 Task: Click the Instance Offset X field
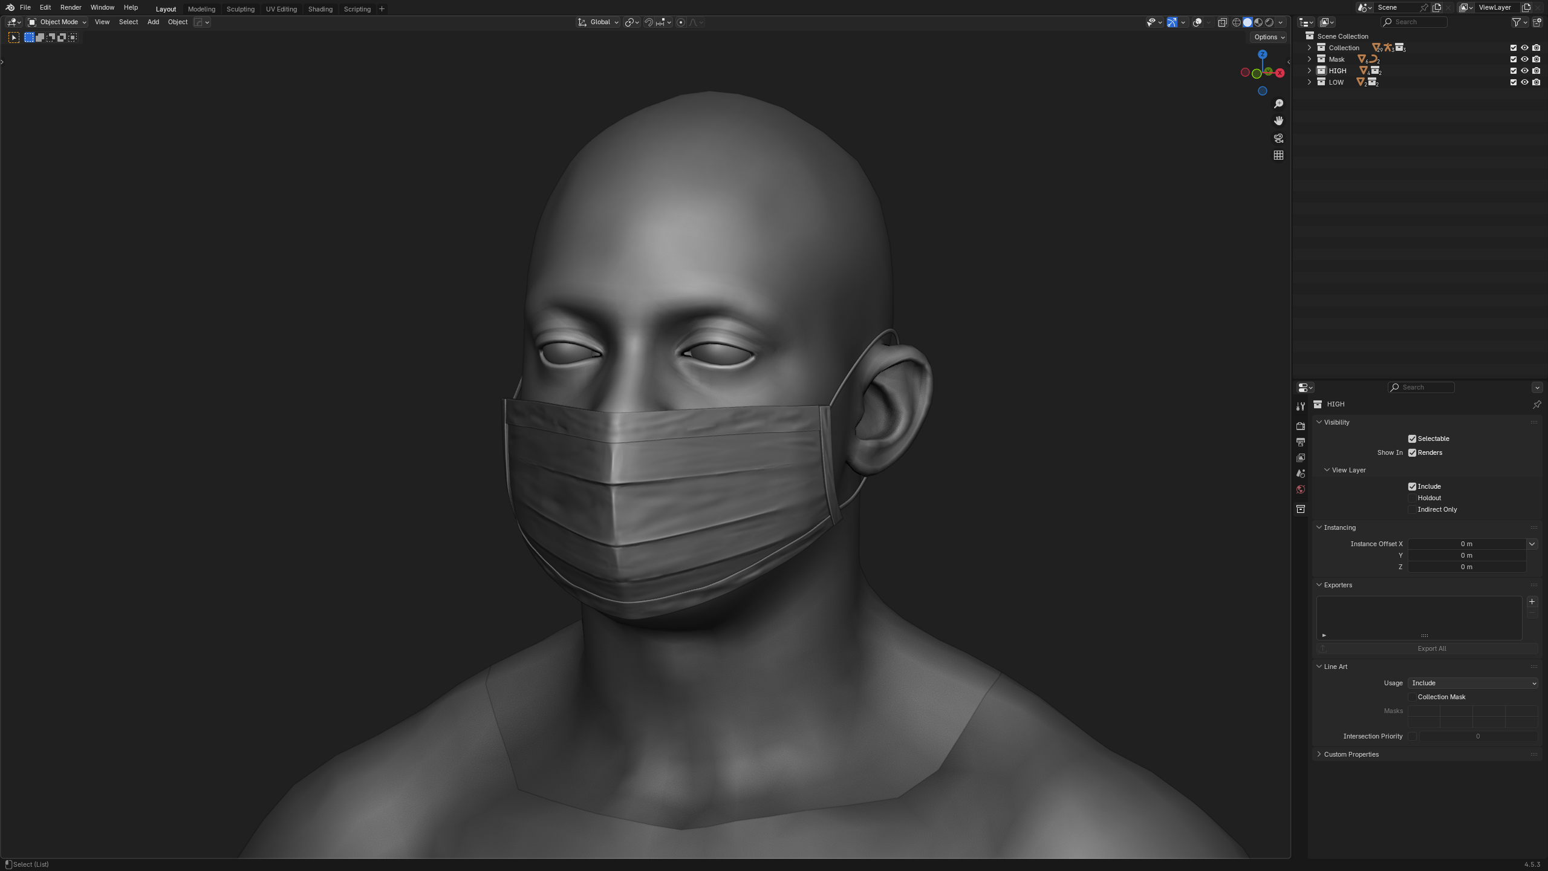pos(1466,544)
